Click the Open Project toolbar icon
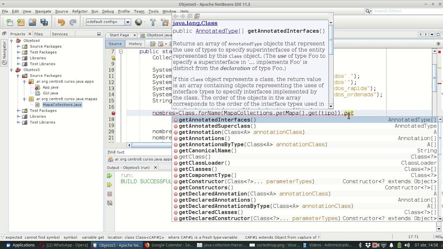Screen dimensions: 443x249 pyautogui.click(x=33, y=22)
